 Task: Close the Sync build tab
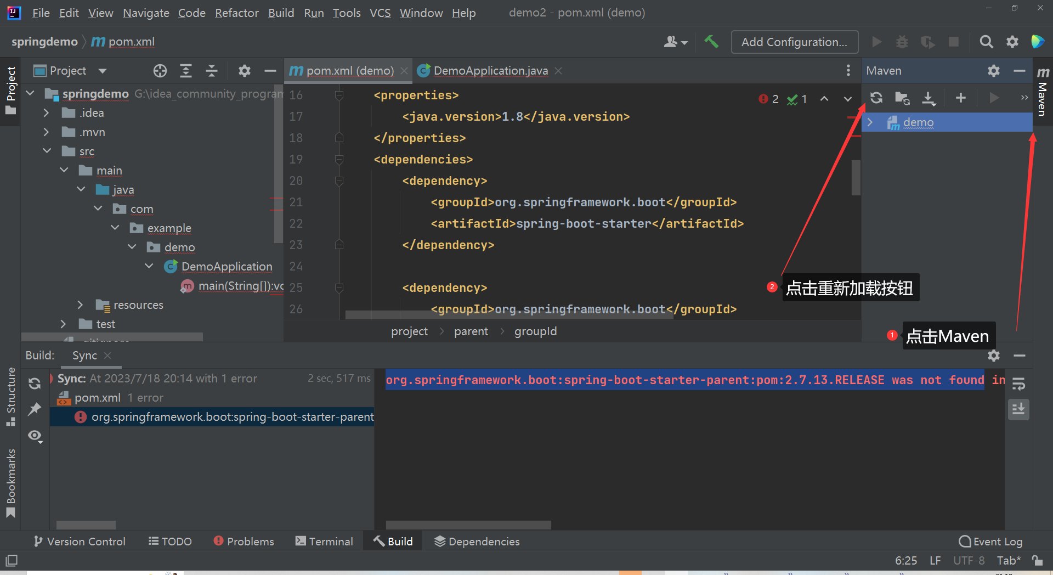coord(107,356)
